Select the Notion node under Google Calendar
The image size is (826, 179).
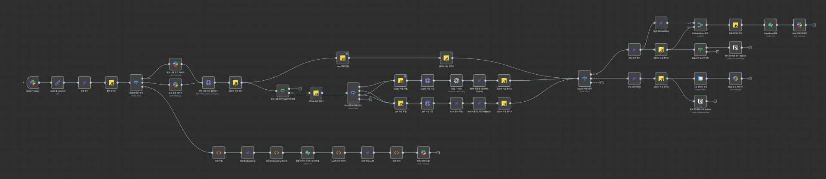point(700,101)
